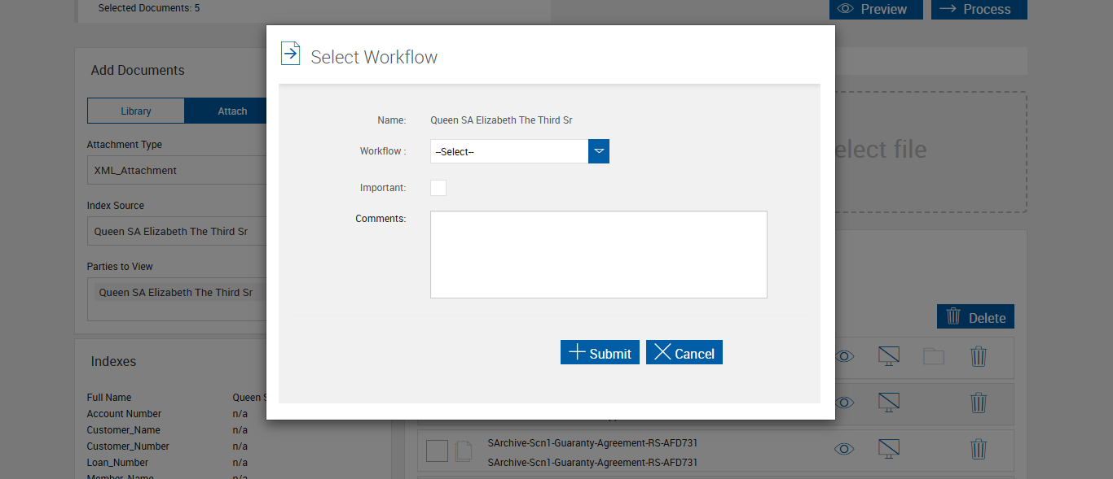Click the trash icon in the Guaranty-Agreement row
1113x479 pixels.
click(x=979, y=449)
